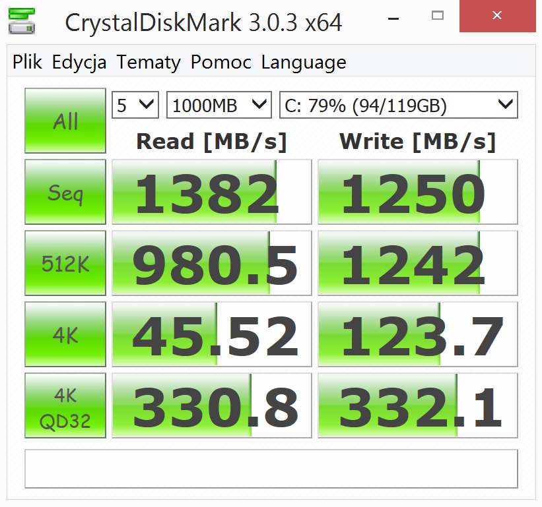This screenshot has height=507, width=542.
Task: Click the empty comment field at bottom
Action: coord(271,469)
